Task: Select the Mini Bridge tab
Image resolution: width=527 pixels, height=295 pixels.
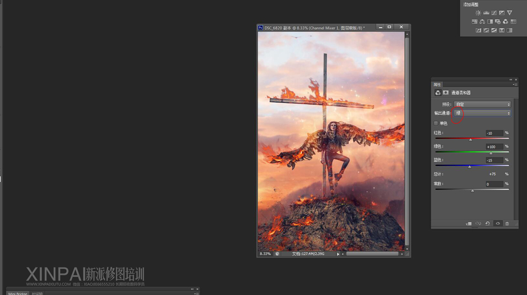Action: pyautogui.click(x=17, y=293)
